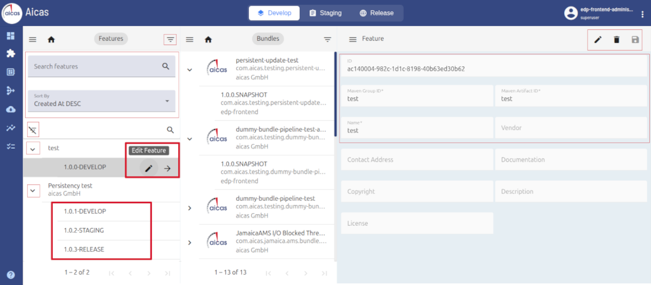The image size is (651, 285).
Task: Click the delete feature trash icon
Action: coord(616,40)
